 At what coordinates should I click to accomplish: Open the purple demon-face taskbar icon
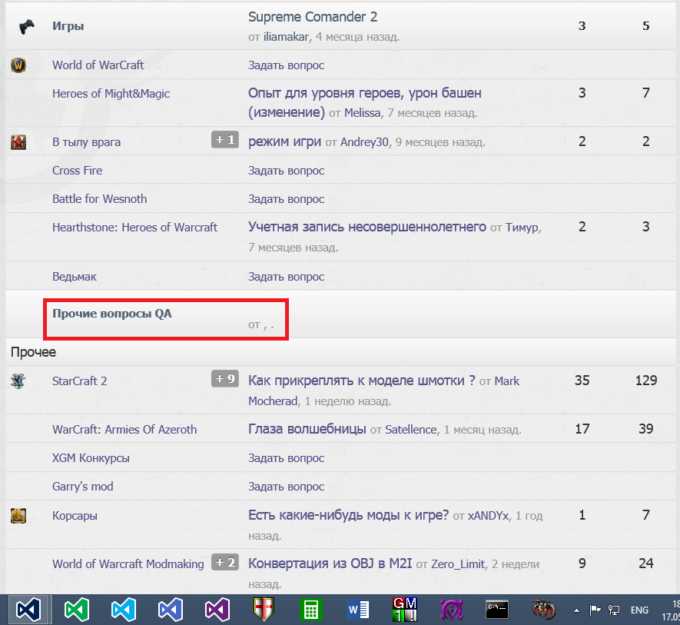(452, 610)
